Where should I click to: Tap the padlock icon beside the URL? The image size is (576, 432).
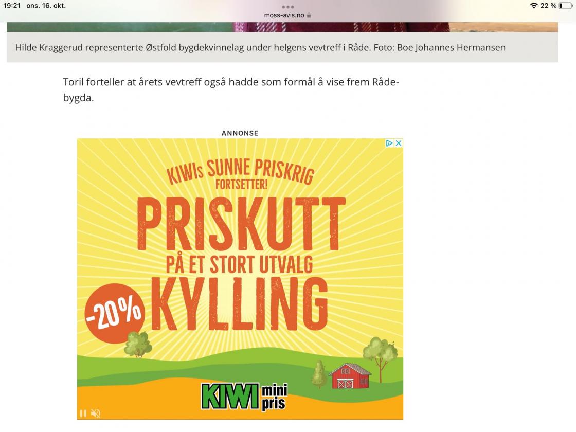tap(309, 15)
